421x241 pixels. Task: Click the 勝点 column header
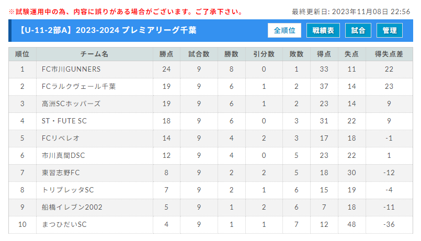(167, 54)
